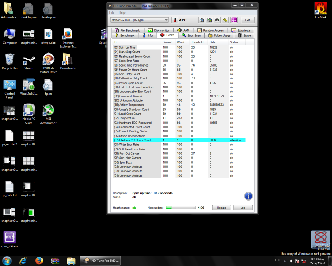332x266 pixels.
Task: Click the camera save screenshot icon
Action: click(x=217, y=20)
